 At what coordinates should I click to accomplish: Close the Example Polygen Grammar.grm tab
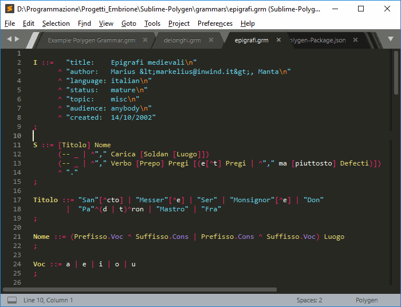click(145, 40)
